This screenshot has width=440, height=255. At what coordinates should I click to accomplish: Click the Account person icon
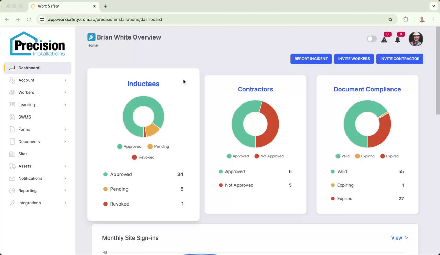click(12, 80)
